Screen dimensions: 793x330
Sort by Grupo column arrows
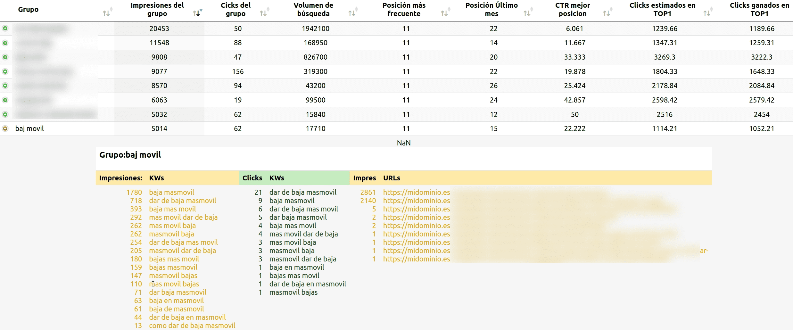click(107, 12)
